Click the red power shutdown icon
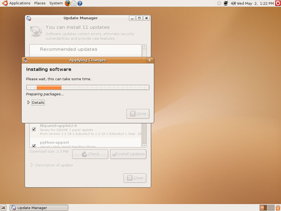 [278, 3]
